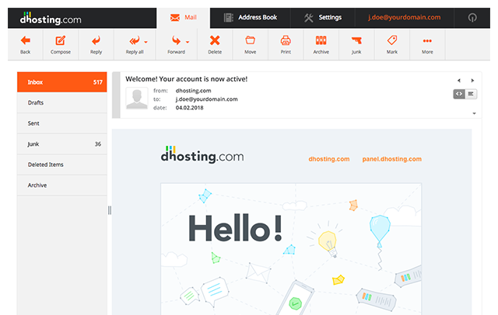This screenshot has width=498, height=315.
Task: Reply to the open message
Action: [x=96, y=44]
